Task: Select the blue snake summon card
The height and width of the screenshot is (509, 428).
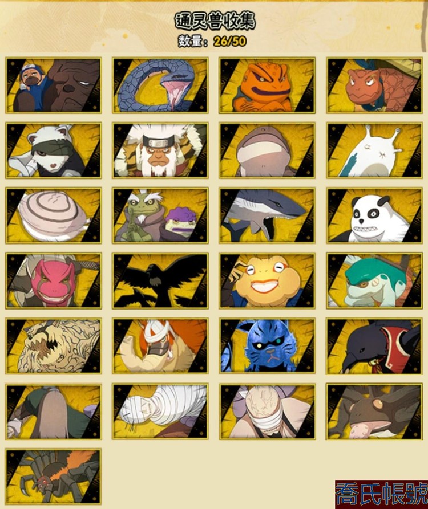Action: (160, 85)
